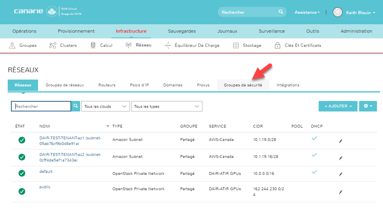Image resolution: width=383 pixels, height=210 pixels.
Task: Open Équilibreur De Charge icon
Action: 168,45
